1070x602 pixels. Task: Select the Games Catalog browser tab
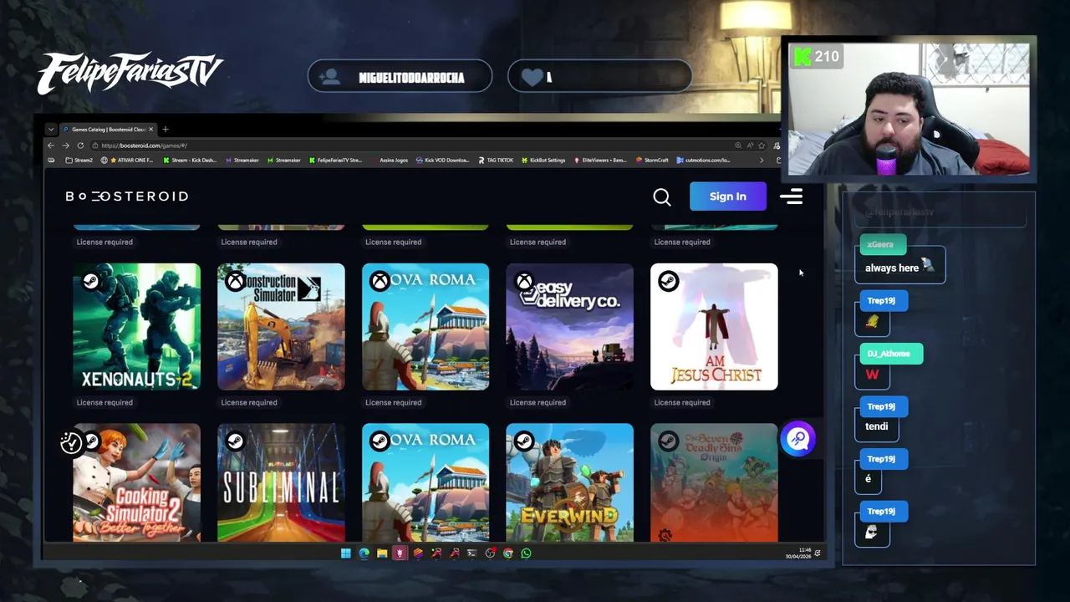tap(107, 130)
